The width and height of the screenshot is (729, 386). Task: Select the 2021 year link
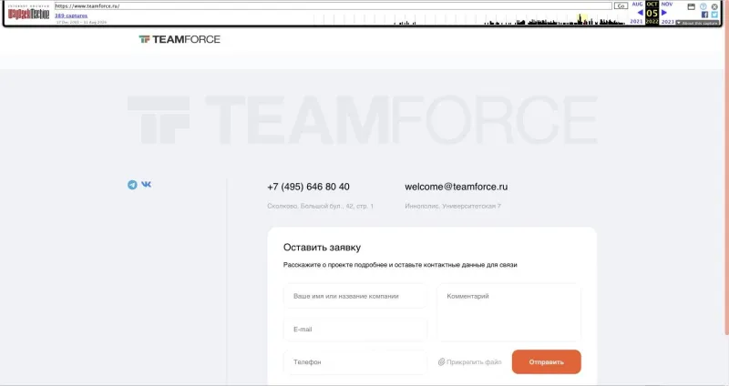(x=636, y=21)
